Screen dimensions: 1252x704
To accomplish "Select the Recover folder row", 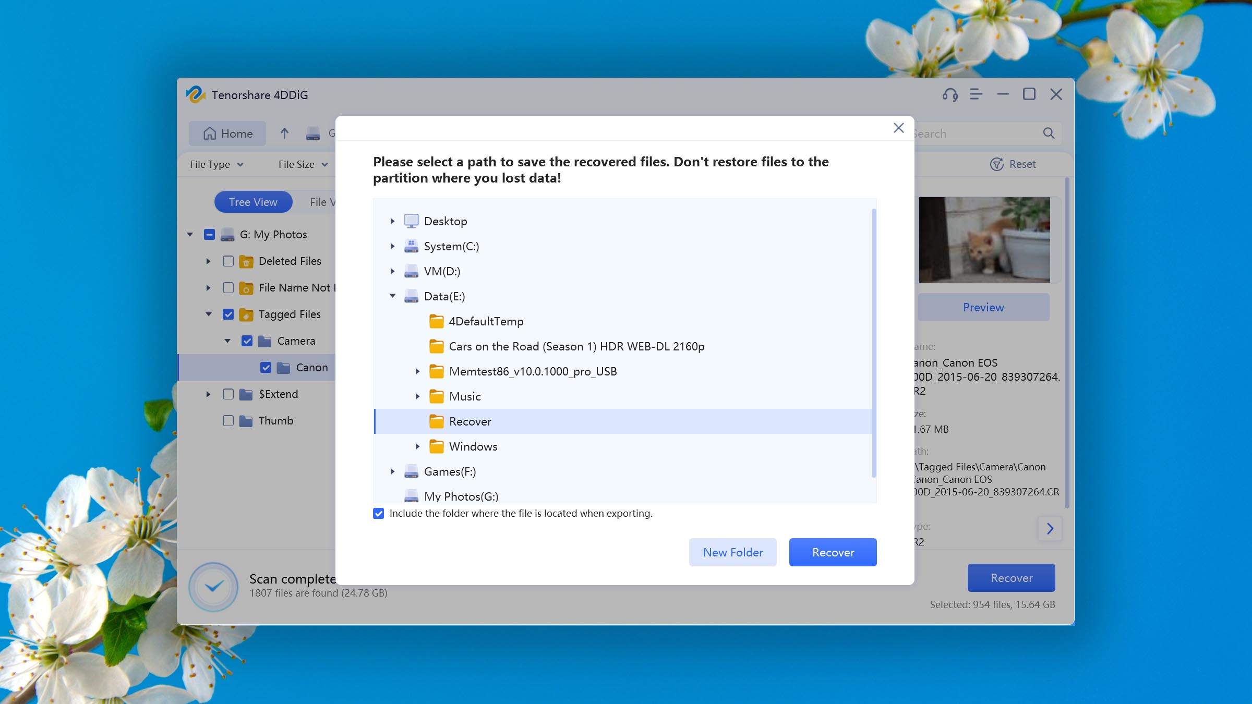I will click(x=623, y=421).
